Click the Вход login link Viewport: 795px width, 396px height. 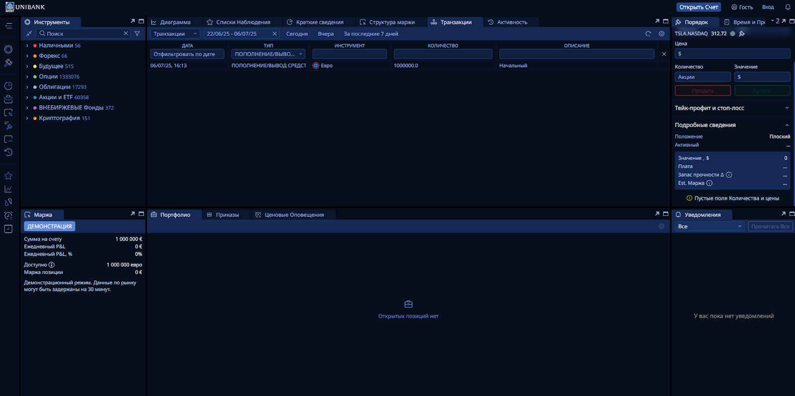pyautogui.click(x=768, y=7)
